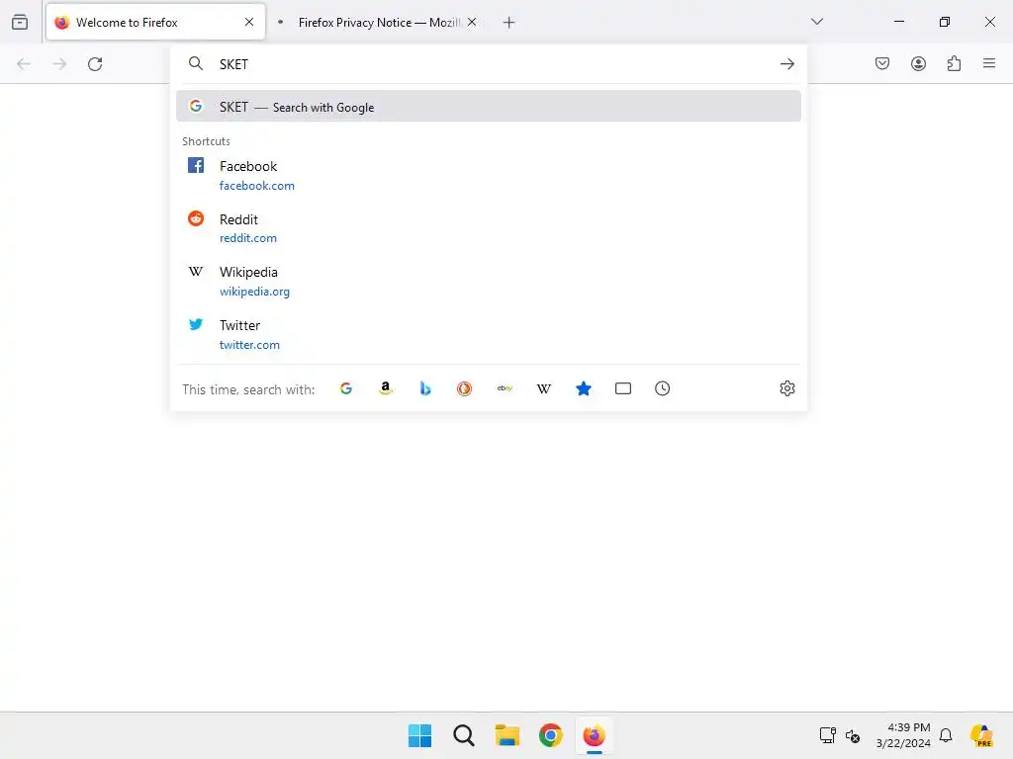Launch Google Chrome from taskbar
This screenshot has width=1013, height=759.
[551, 735]
